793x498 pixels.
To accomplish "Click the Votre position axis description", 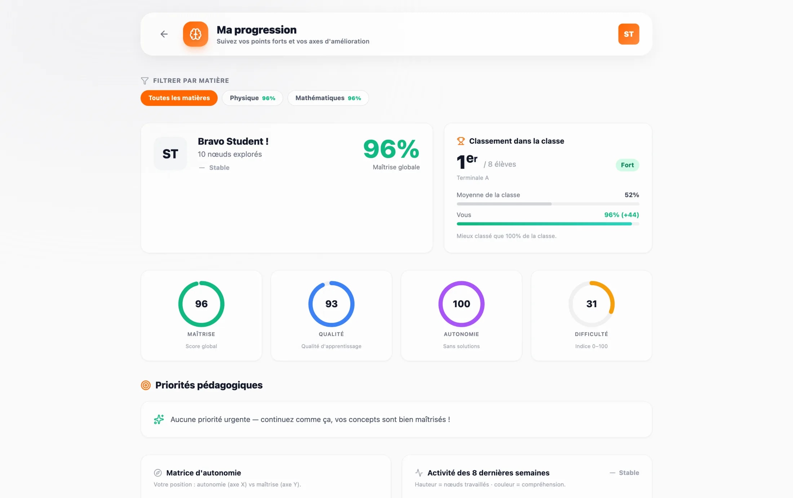I will coord(227,485).
